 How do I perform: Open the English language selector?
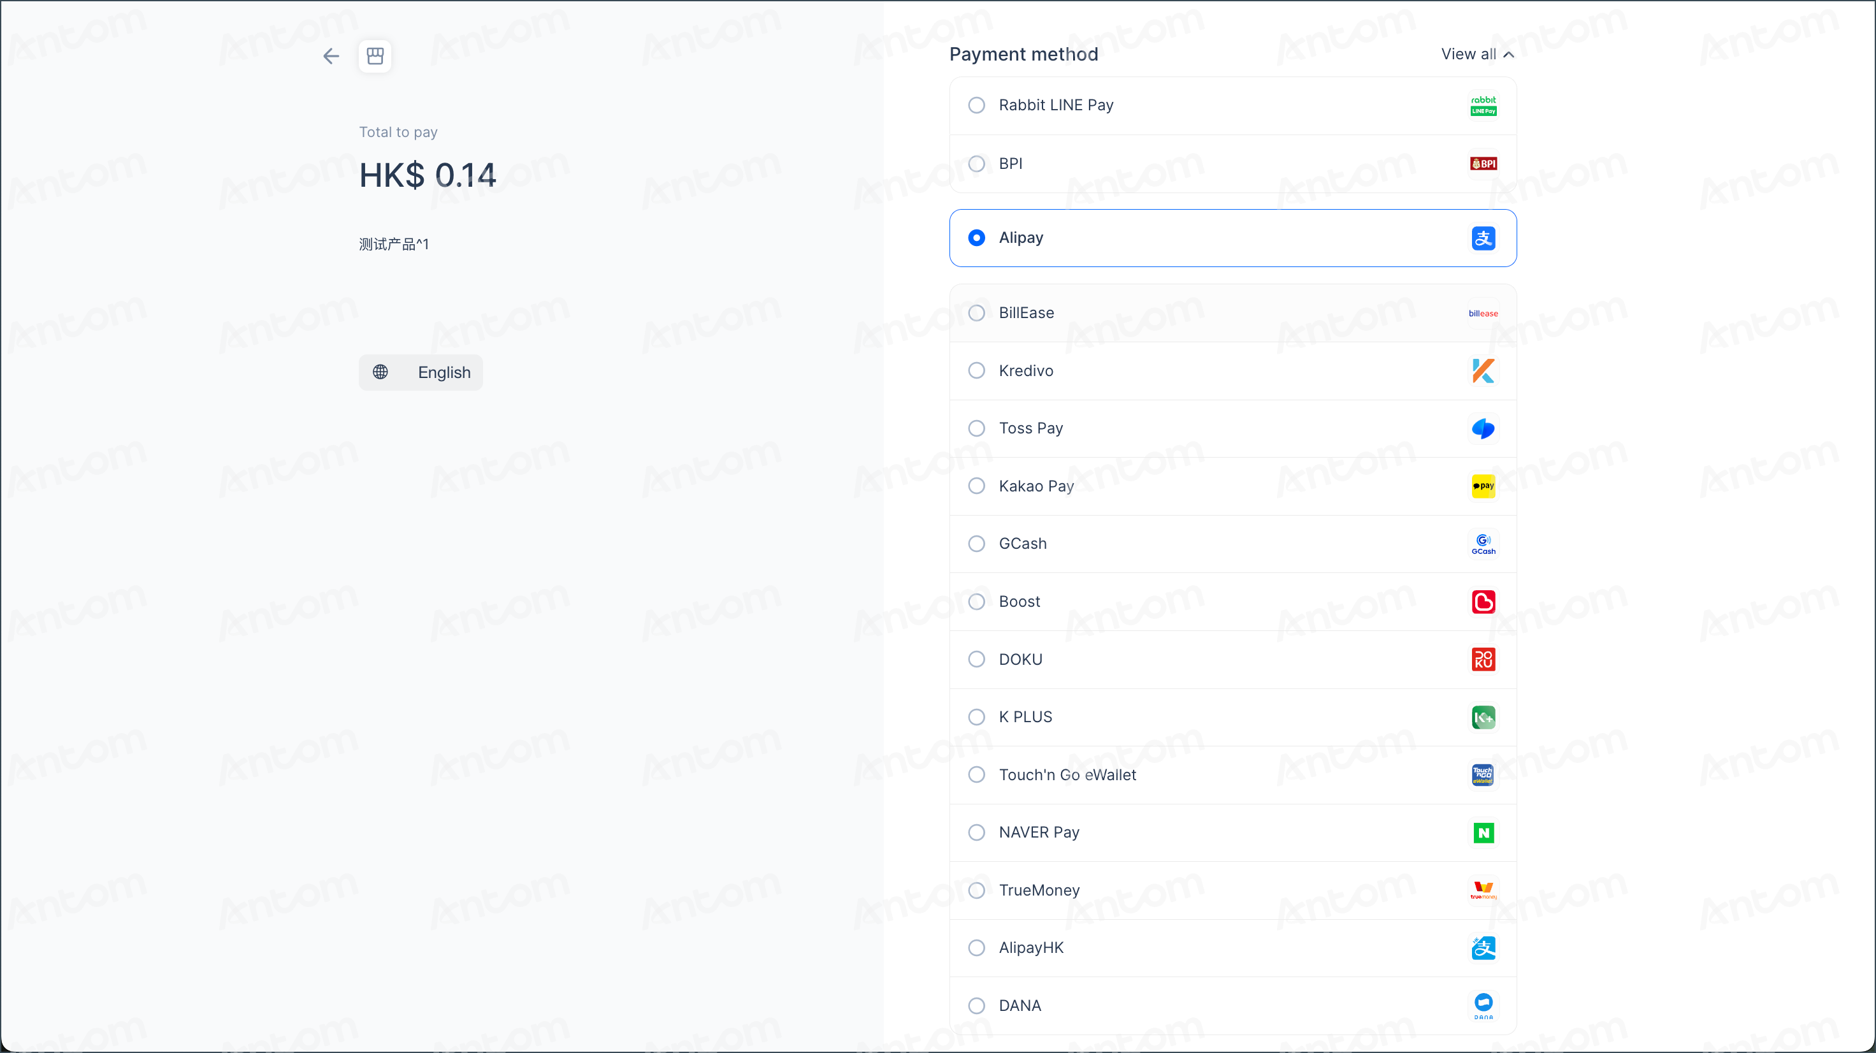(421, 372)
